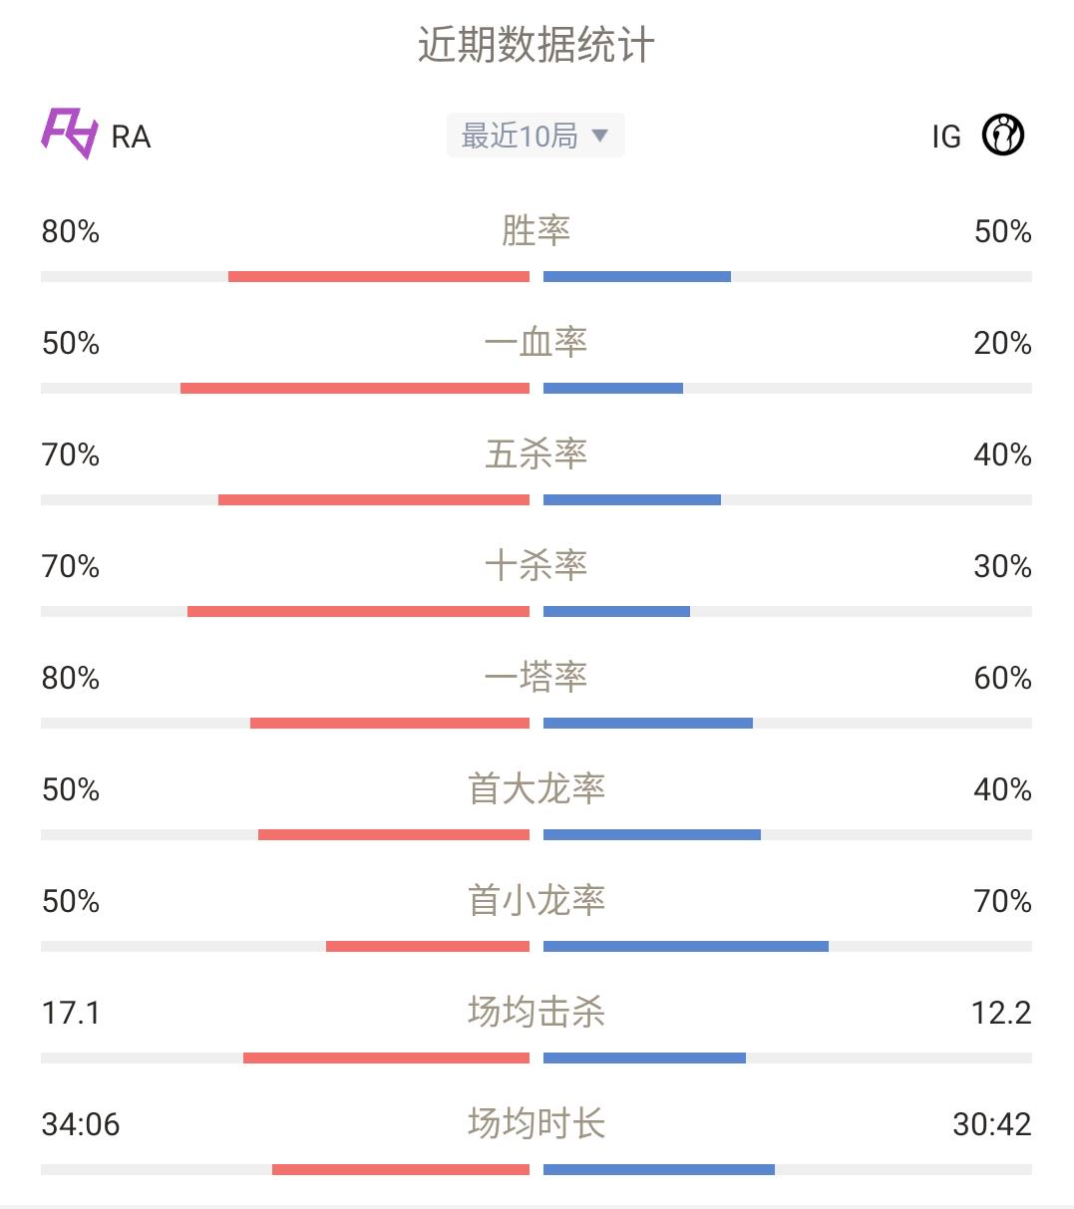Select the RA team name

coord(131,137)
